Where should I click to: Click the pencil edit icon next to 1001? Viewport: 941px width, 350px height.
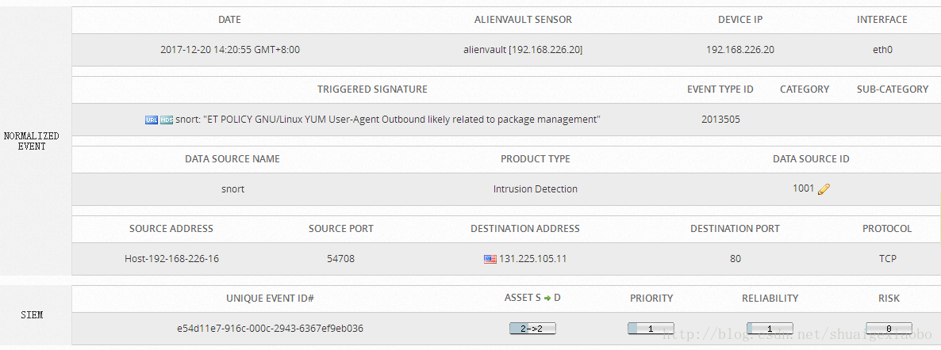[x=824, y=189]
